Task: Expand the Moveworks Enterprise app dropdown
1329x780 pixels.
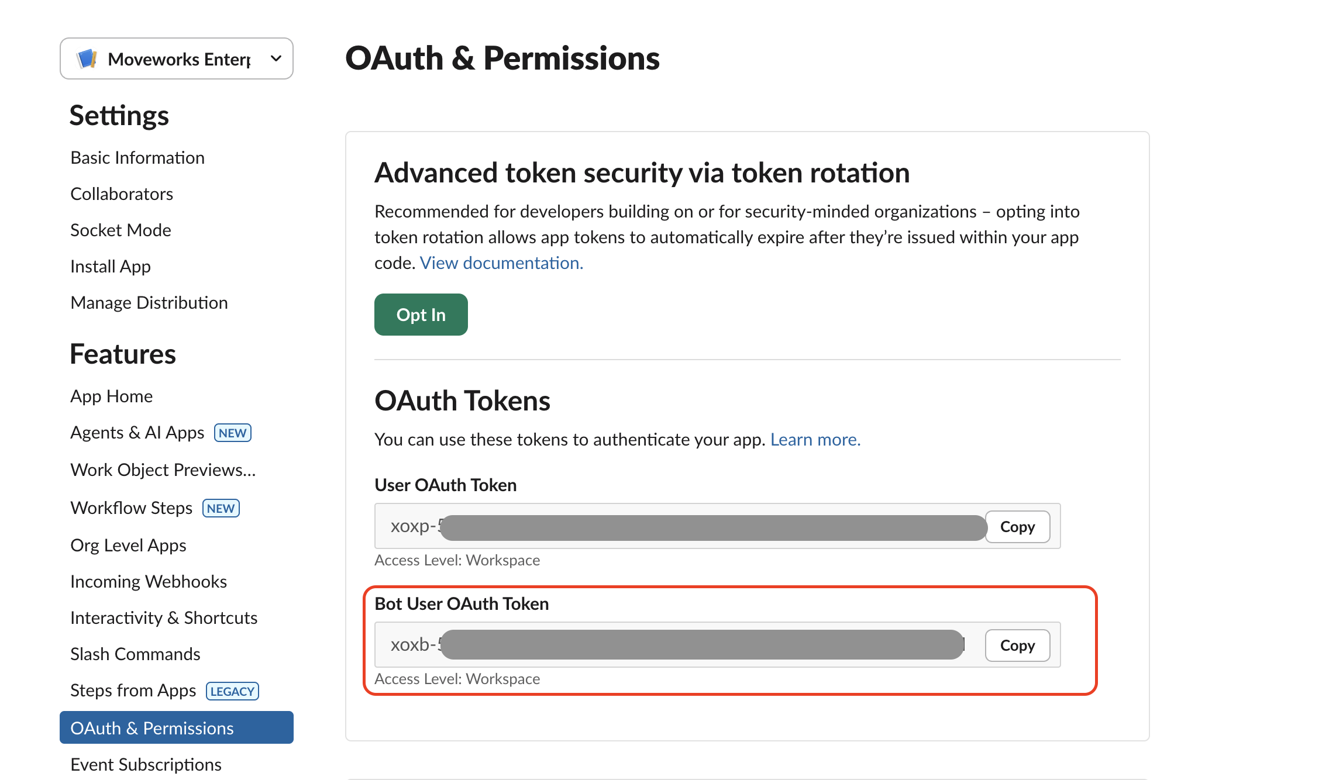Action: tap(276, 58)
